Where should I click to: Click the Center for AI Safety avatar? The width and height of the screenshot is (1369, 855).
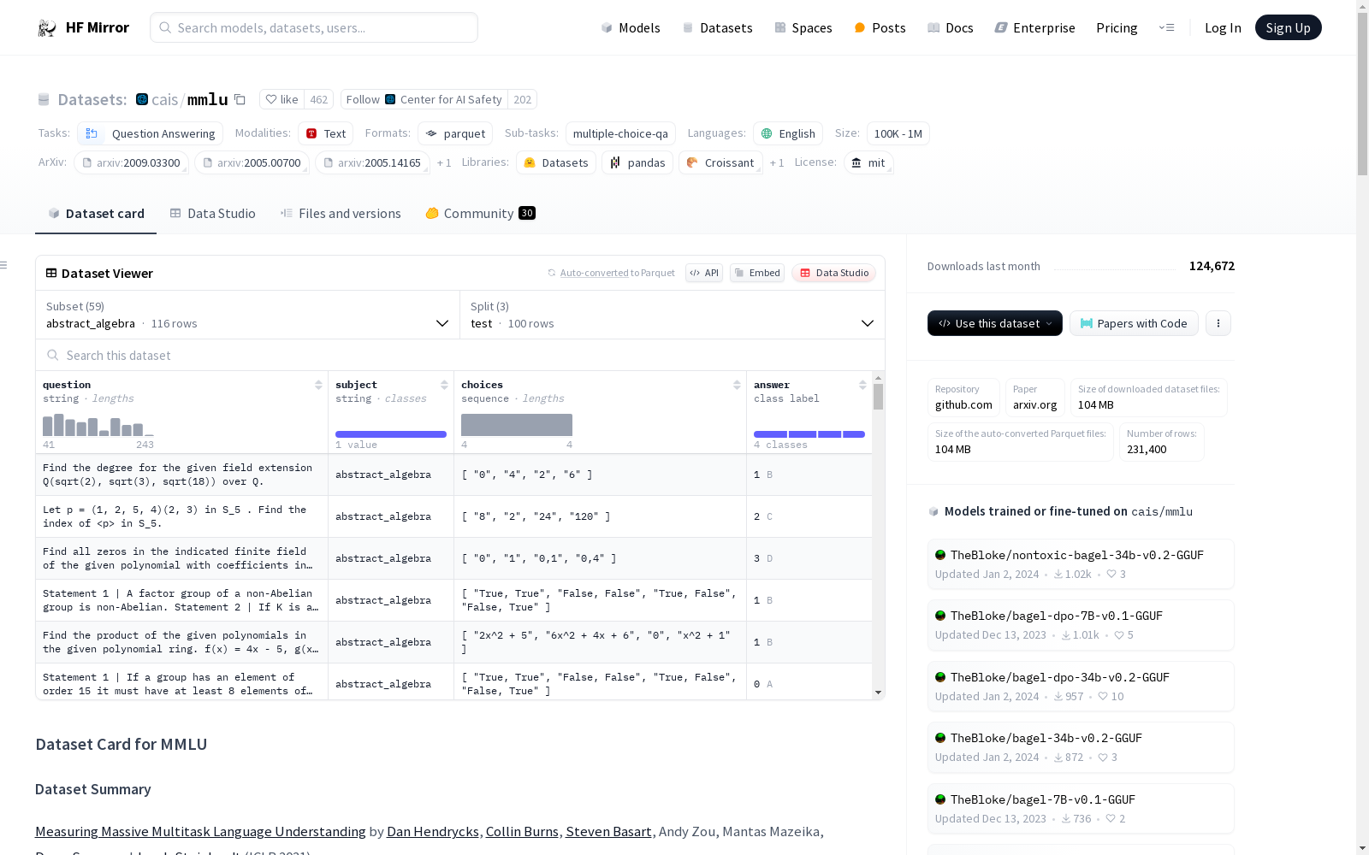pyautogui.click(x=390, y=99)
